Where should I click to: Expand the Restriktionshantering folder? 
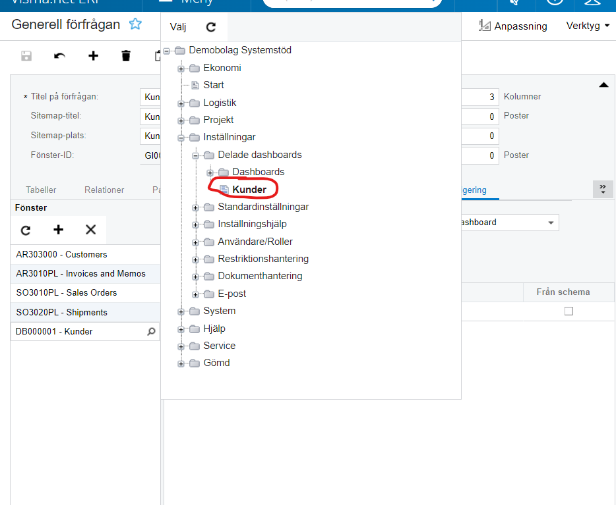pos(195,260)
